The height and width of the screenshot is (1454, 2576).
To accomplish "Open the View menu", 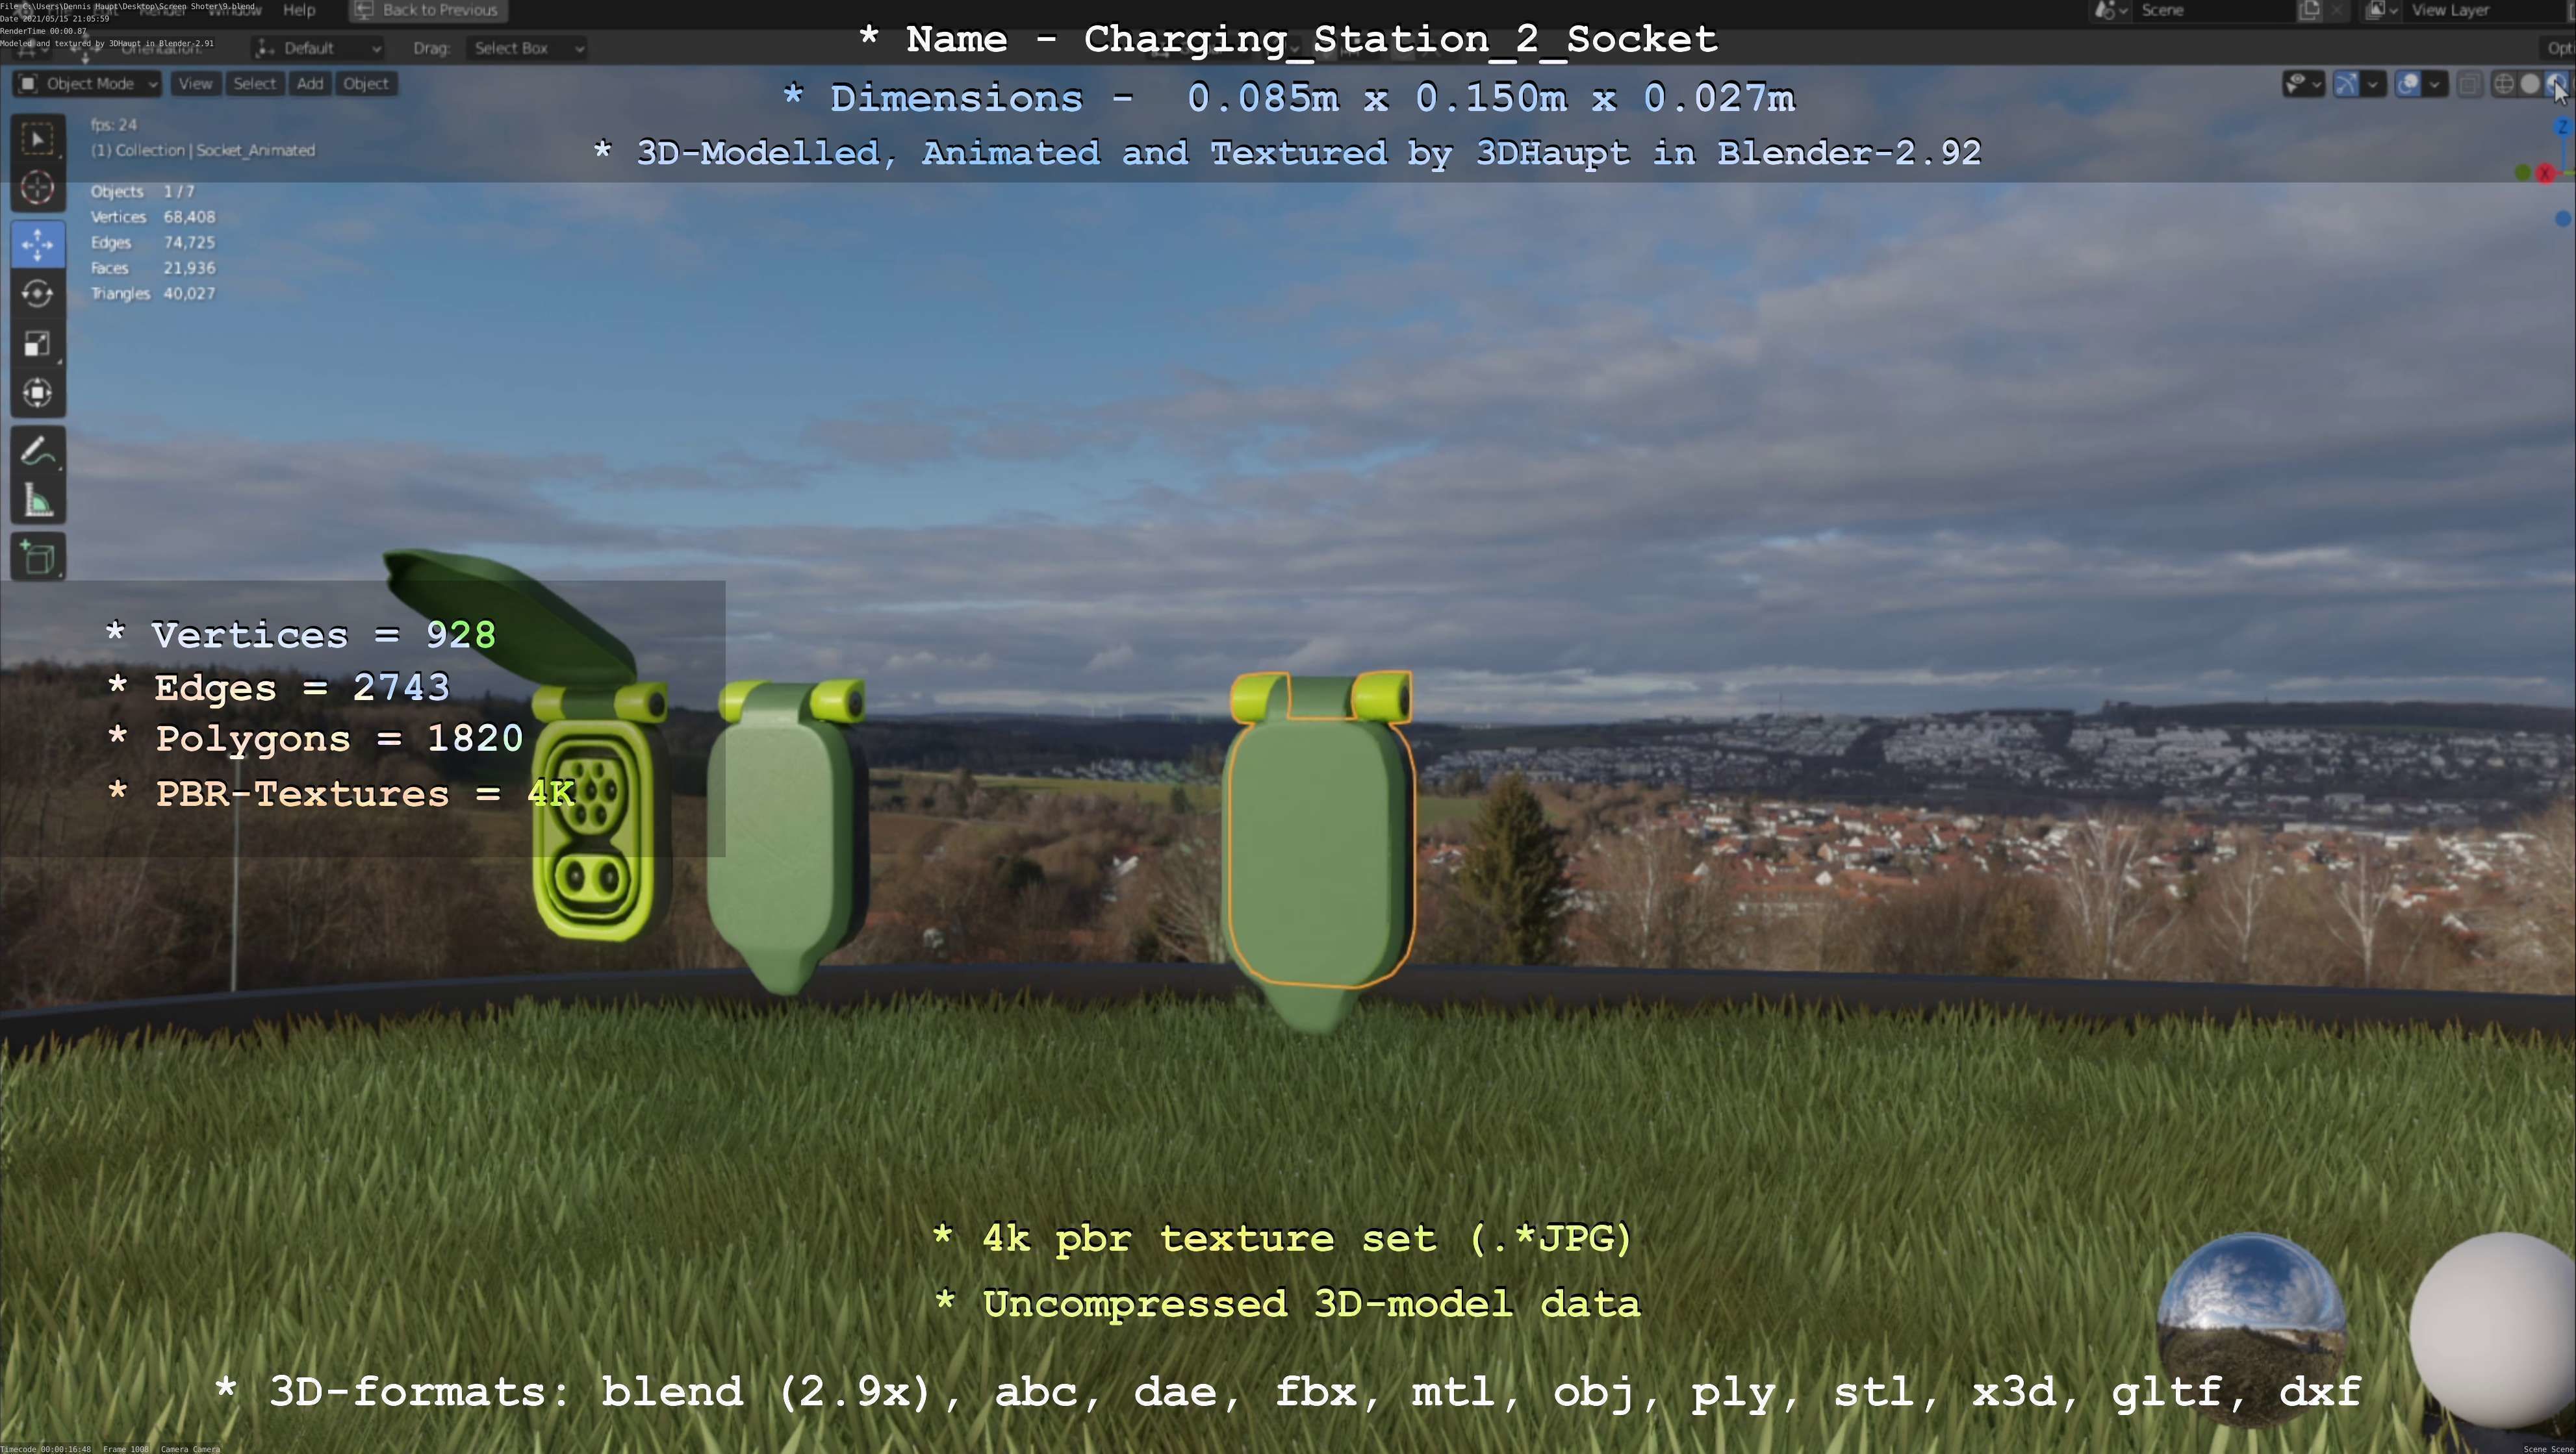I will 195,84.
